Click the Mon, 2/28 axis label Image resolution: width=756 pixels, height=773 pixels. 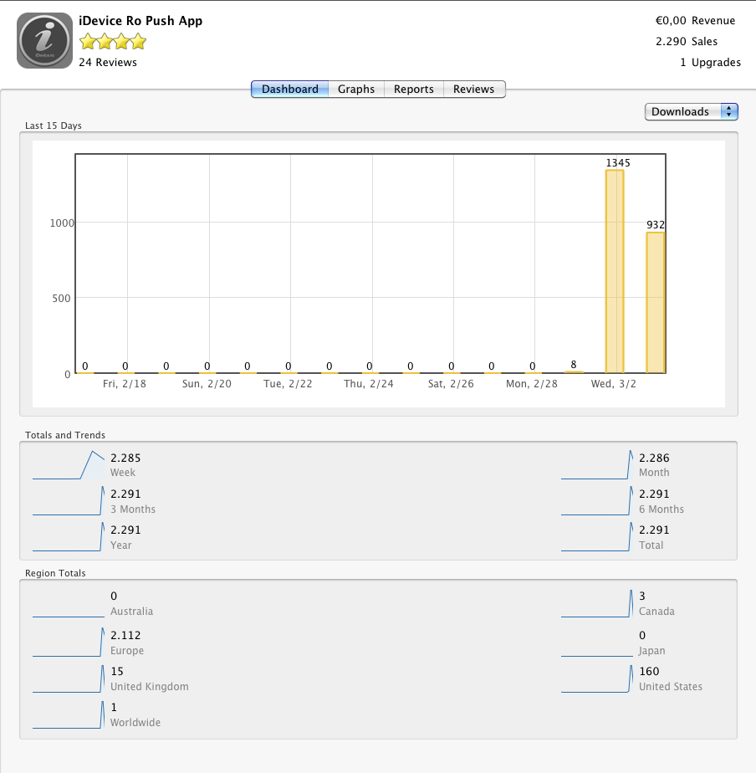point(532,384)
